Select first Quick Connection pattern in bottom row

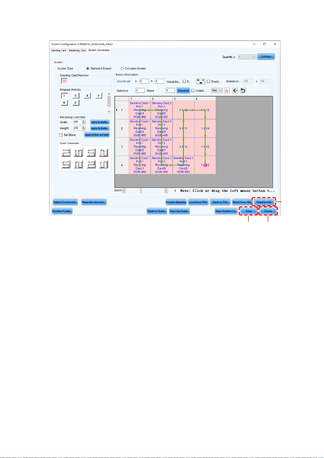tap(66, 164)
